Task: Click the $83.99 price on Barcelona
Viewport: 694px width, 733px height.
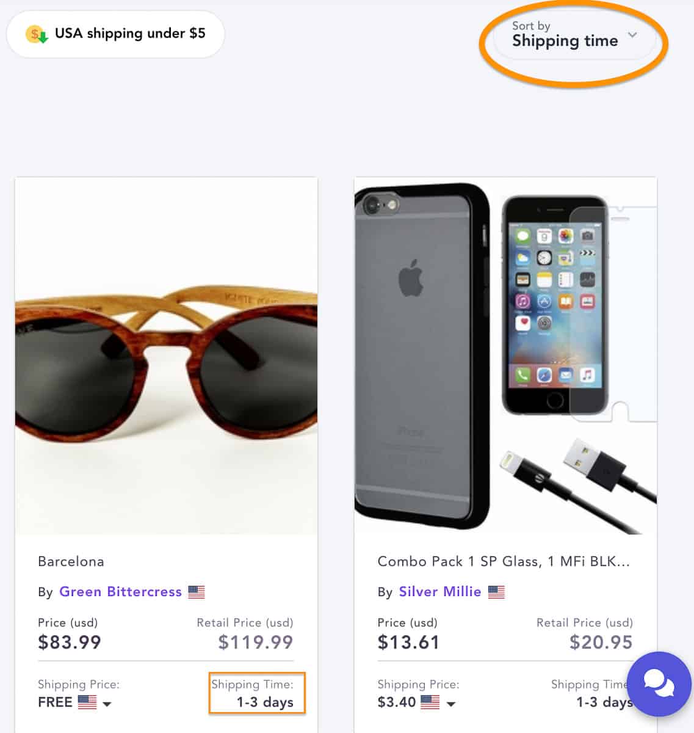Action: 69,642
